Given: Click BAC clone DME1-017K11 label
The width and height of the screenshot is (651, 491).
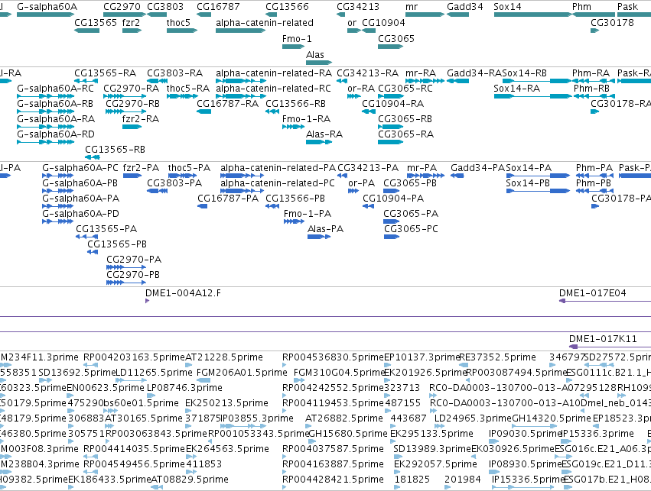Looking at the screenshot, I should coord(603,339).
